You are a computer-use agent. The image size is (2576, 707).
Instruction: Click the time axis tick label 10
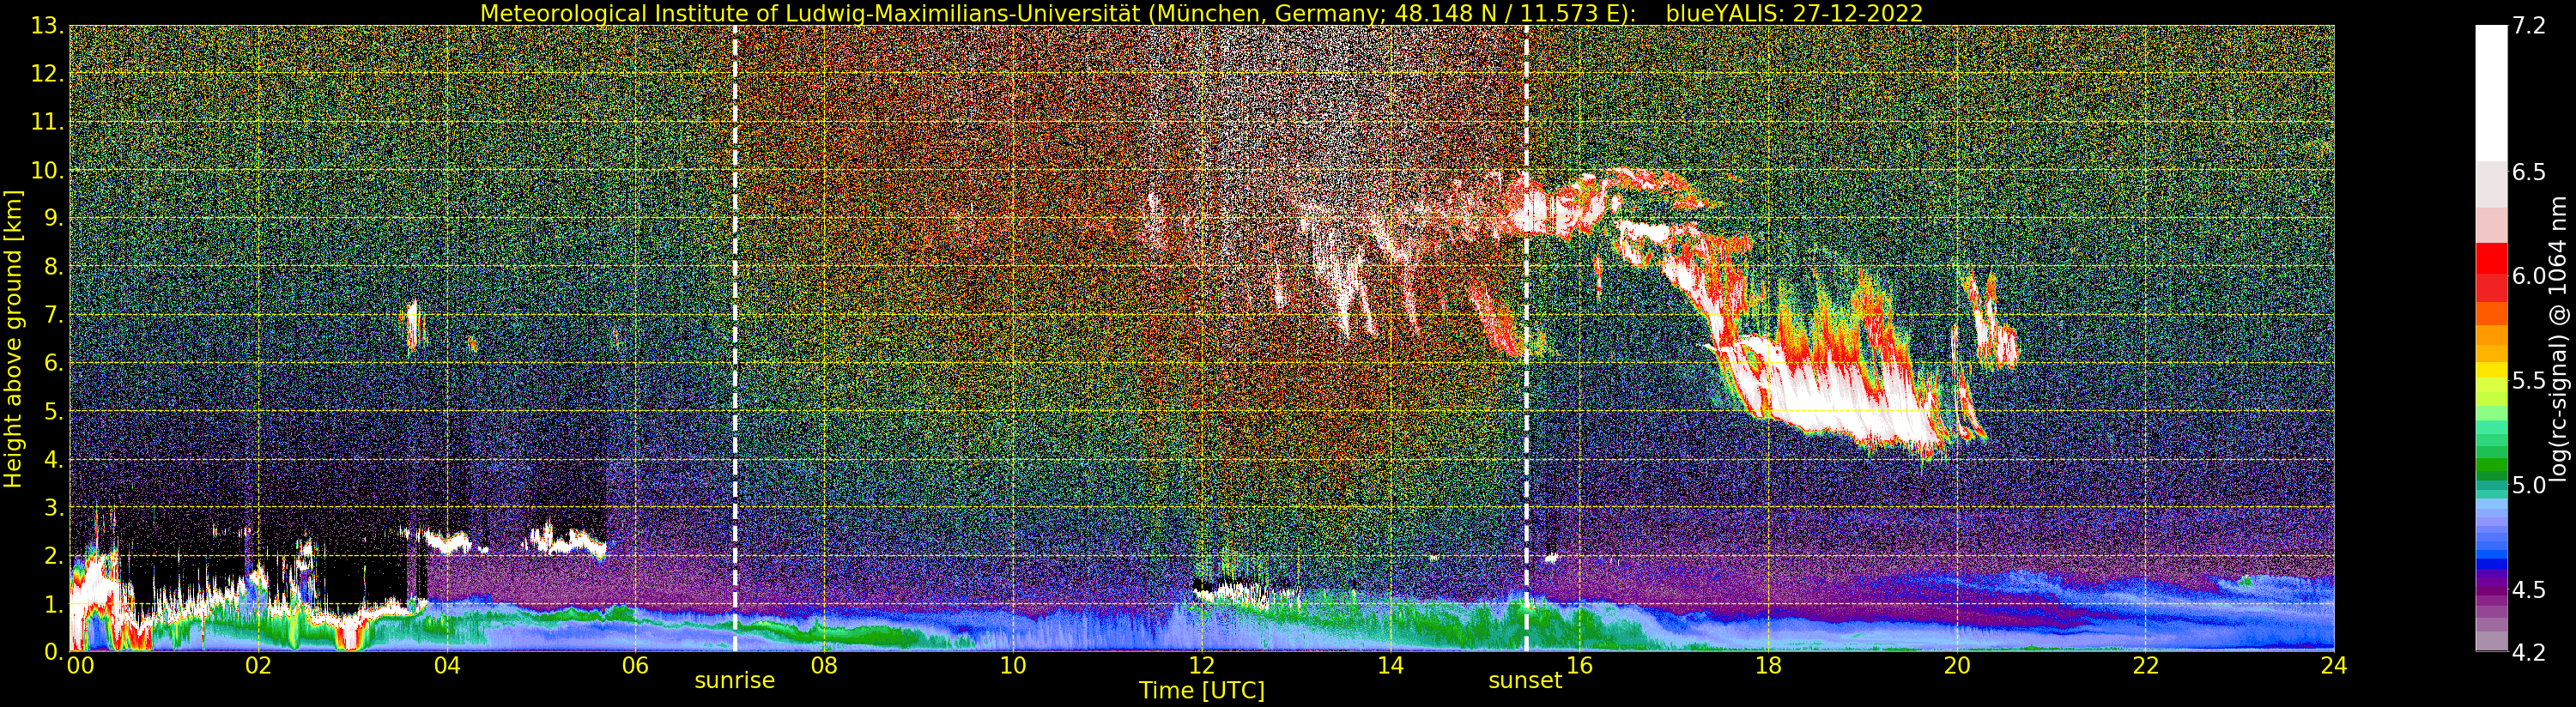tap(1013, 665)
